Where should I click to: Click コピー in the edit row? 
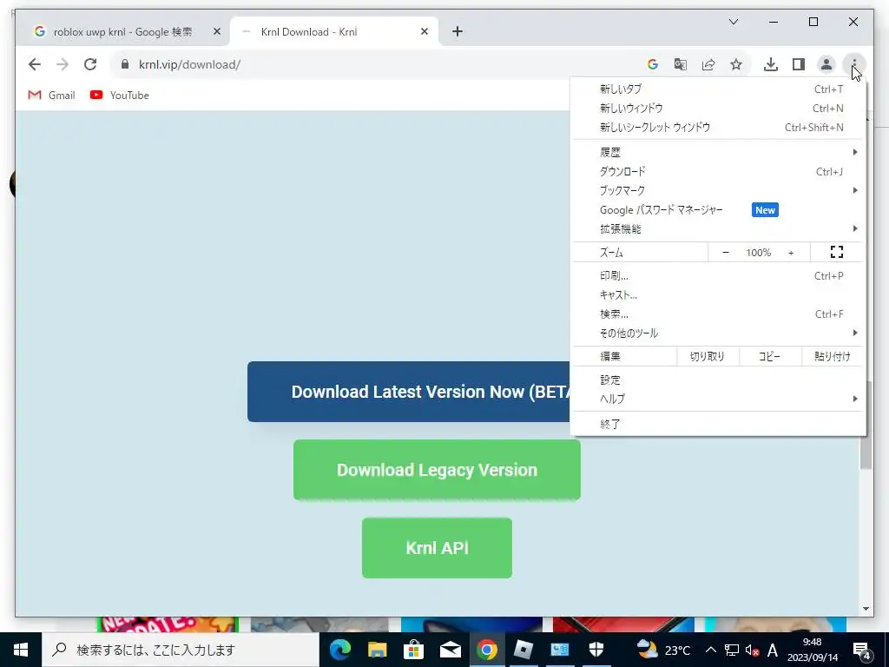click(769, 356)
